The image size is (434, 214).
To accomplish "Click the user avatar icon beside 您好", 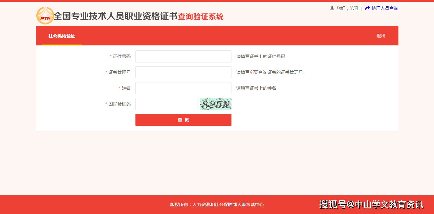I will tap(333, 8).
